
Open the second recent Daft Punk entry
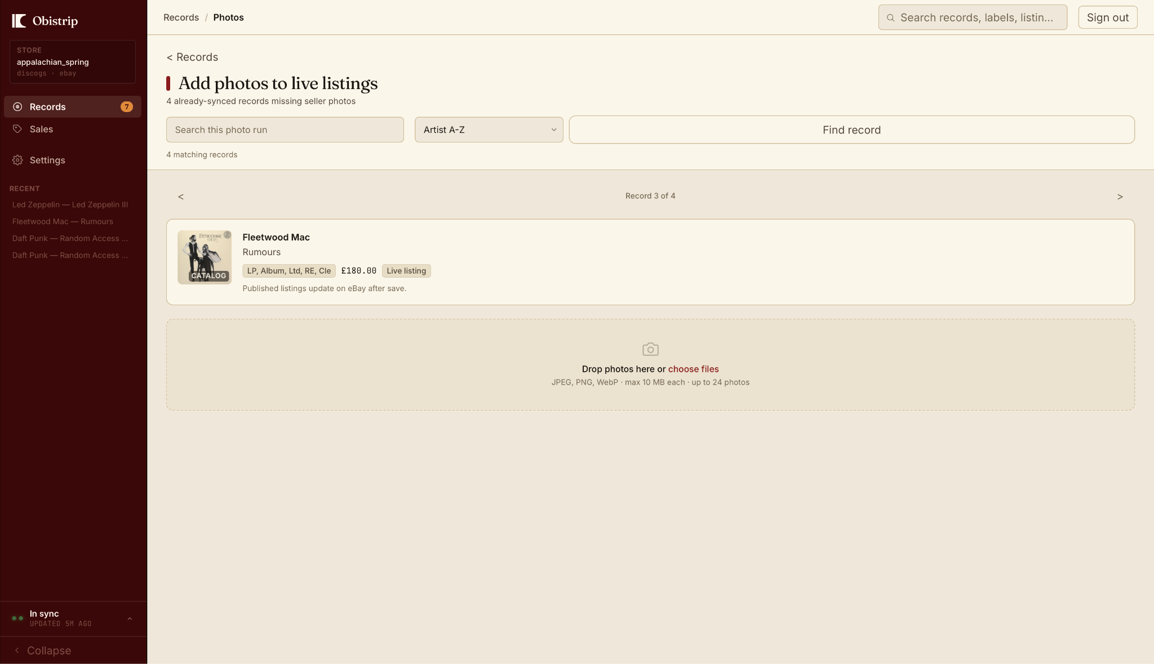pyautogui.click(x=70, y=255)
